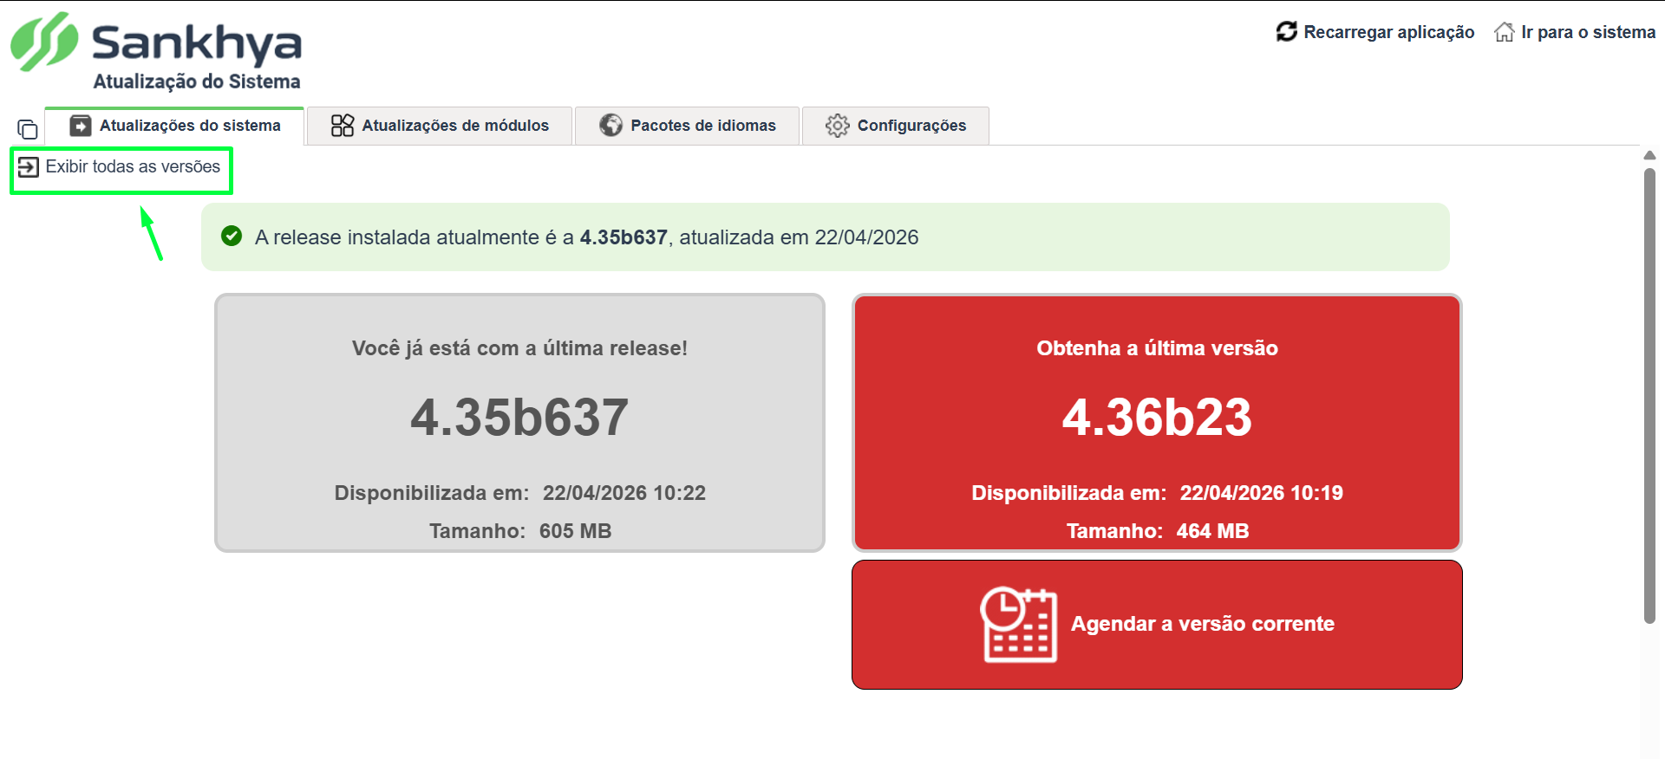
Task: Switch to Atualizações de módulos tab
Action: coord(440,126)
